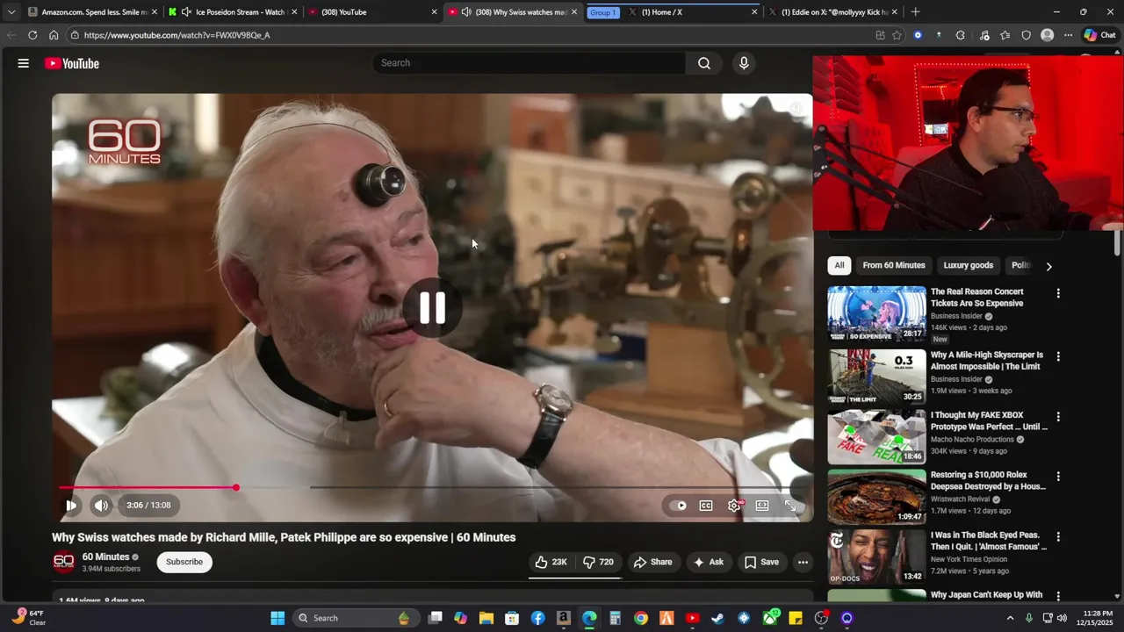Open options for FAKE XBOX video
The height and width of the screenshot is (632, 1124).
(1058, 417)
